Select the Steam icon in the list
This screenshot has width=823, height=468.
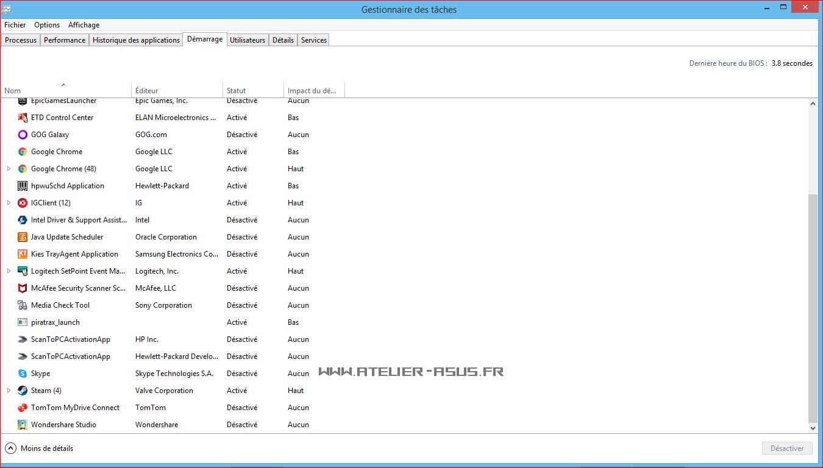click(x=23, y=391)
